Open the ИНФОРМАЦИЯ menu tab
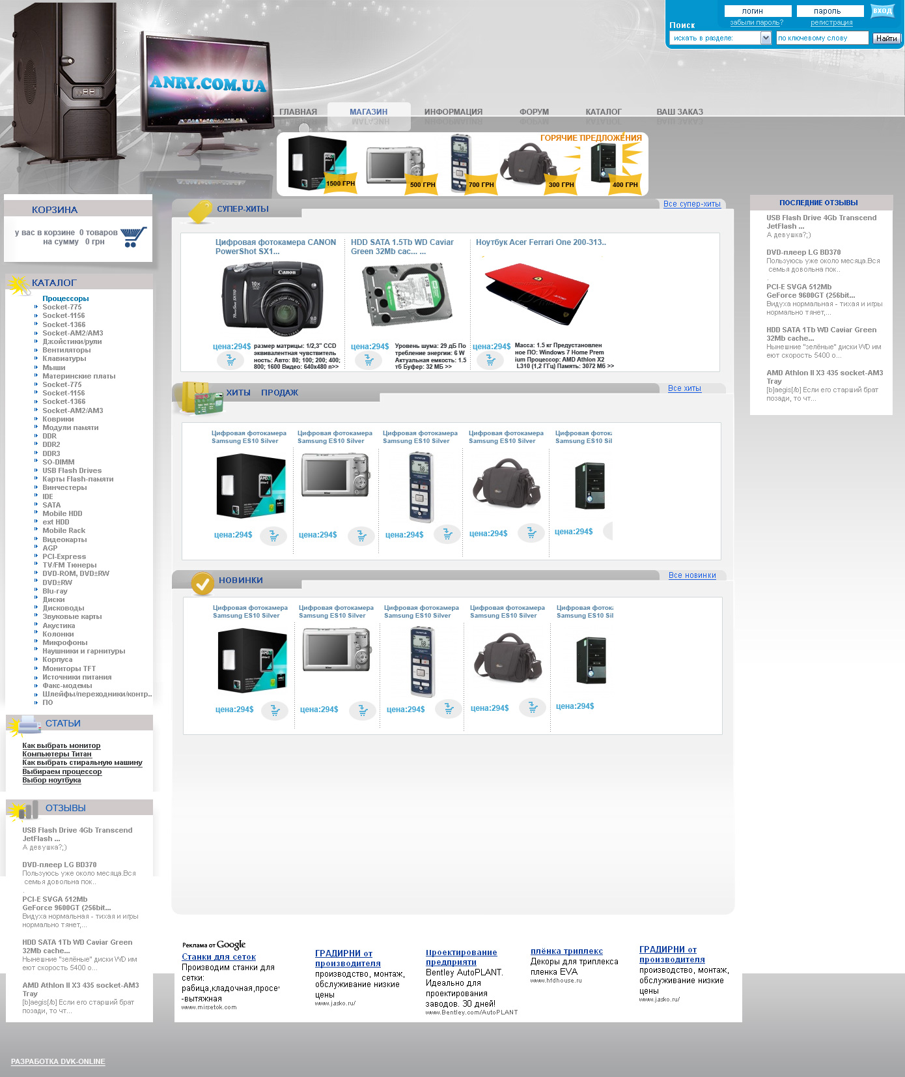Image resolution: width=905 pixels, height=1077 pixels. pyautogui.click(x=453, y=112)
